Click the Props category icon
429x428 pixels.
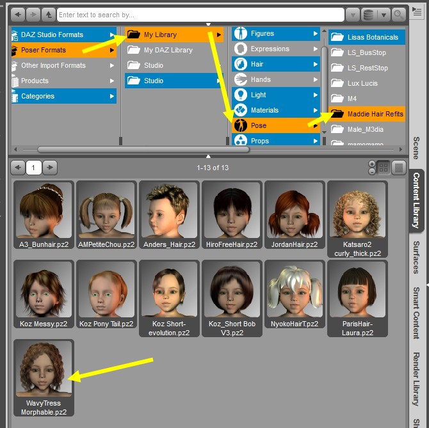click(241, 140)
